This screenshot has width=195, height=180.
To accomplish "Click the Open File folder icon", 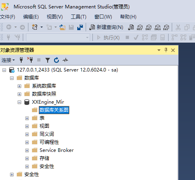I will click(x=62, y=27).
